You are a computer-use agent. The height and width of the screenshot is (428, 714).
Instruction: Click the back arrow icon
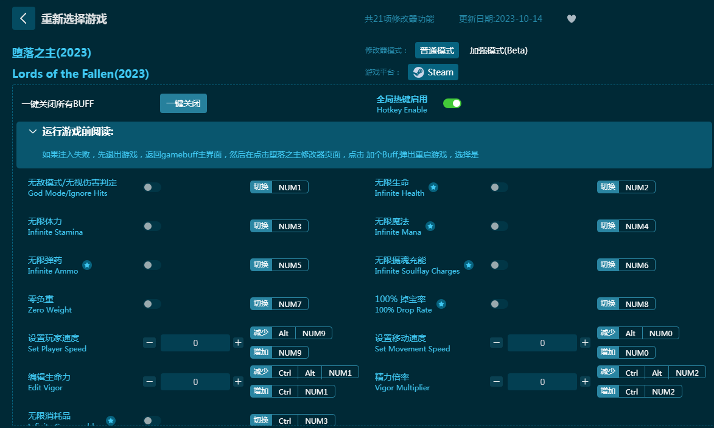[x=24, y=19]
